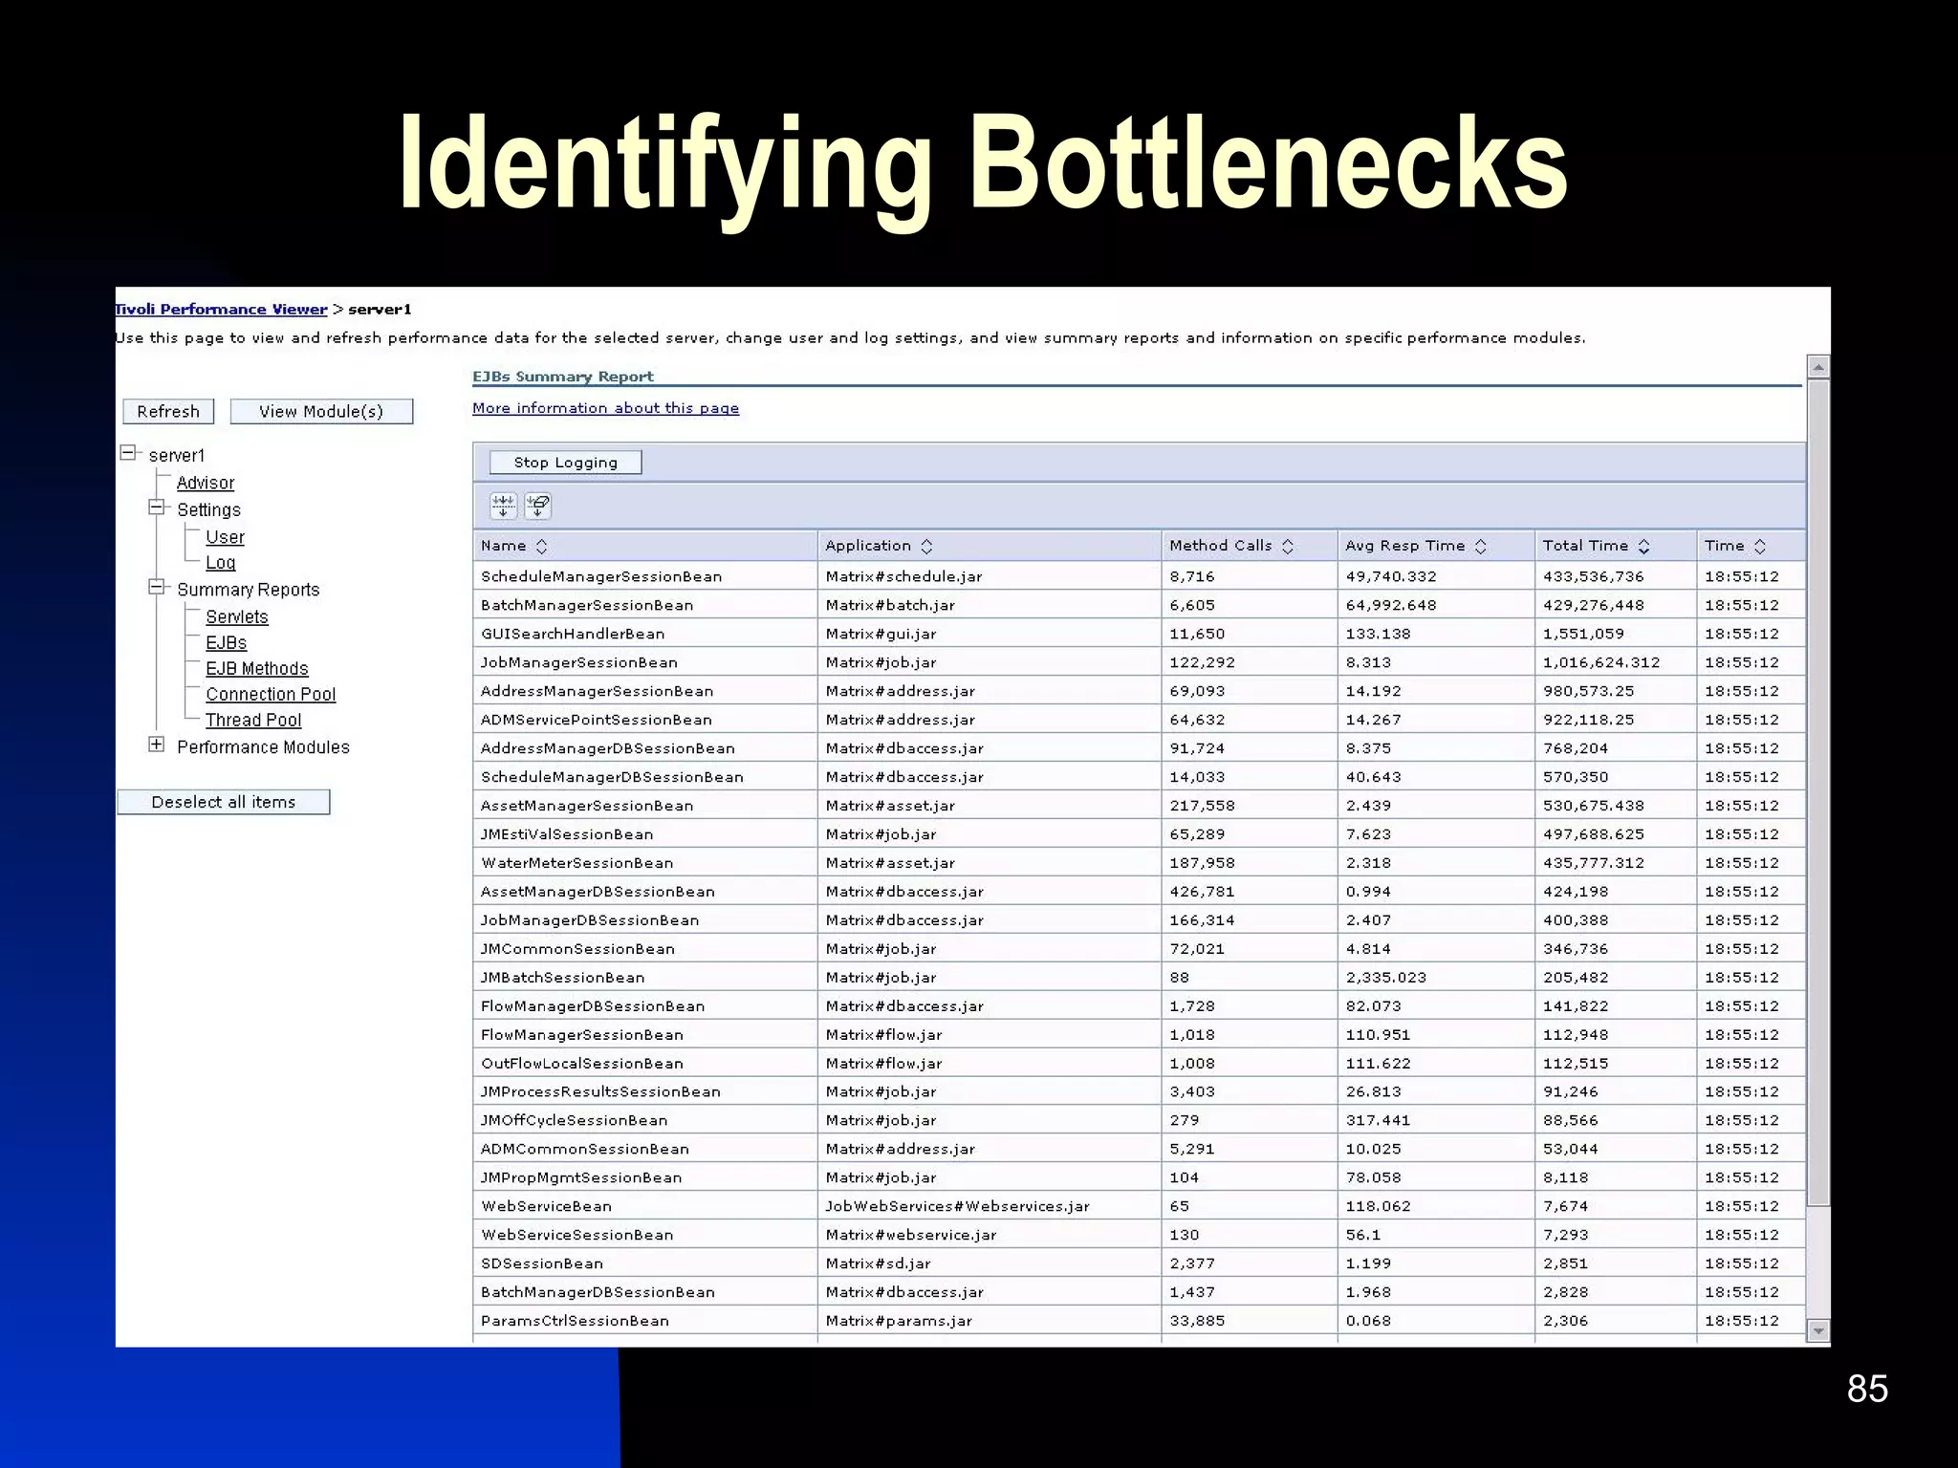Click the Settings tree label

coord(208,509)
